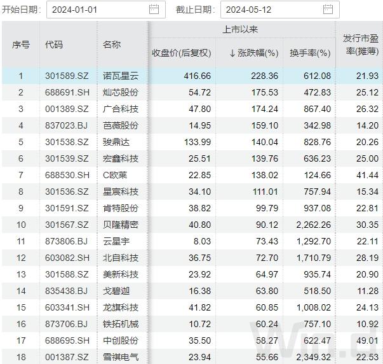
Task: Open the start date calendar icon
Action: (x=154, y=10)
